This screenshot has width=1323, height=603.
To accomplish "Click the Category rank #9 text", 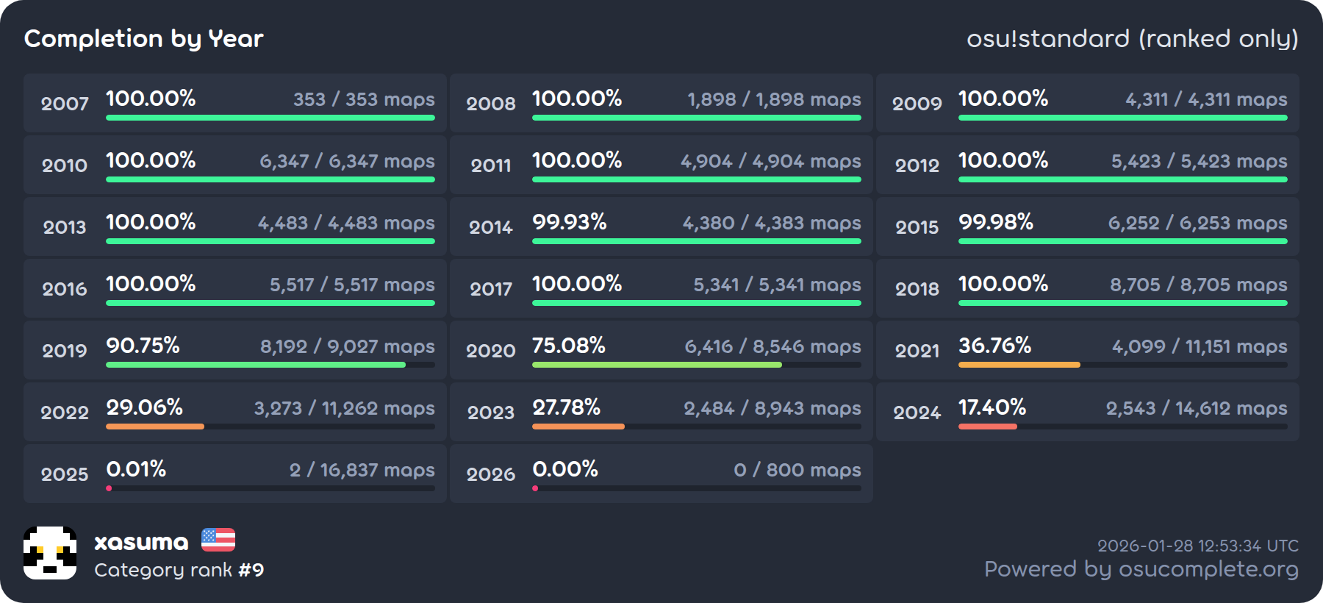I will [179, 570].
